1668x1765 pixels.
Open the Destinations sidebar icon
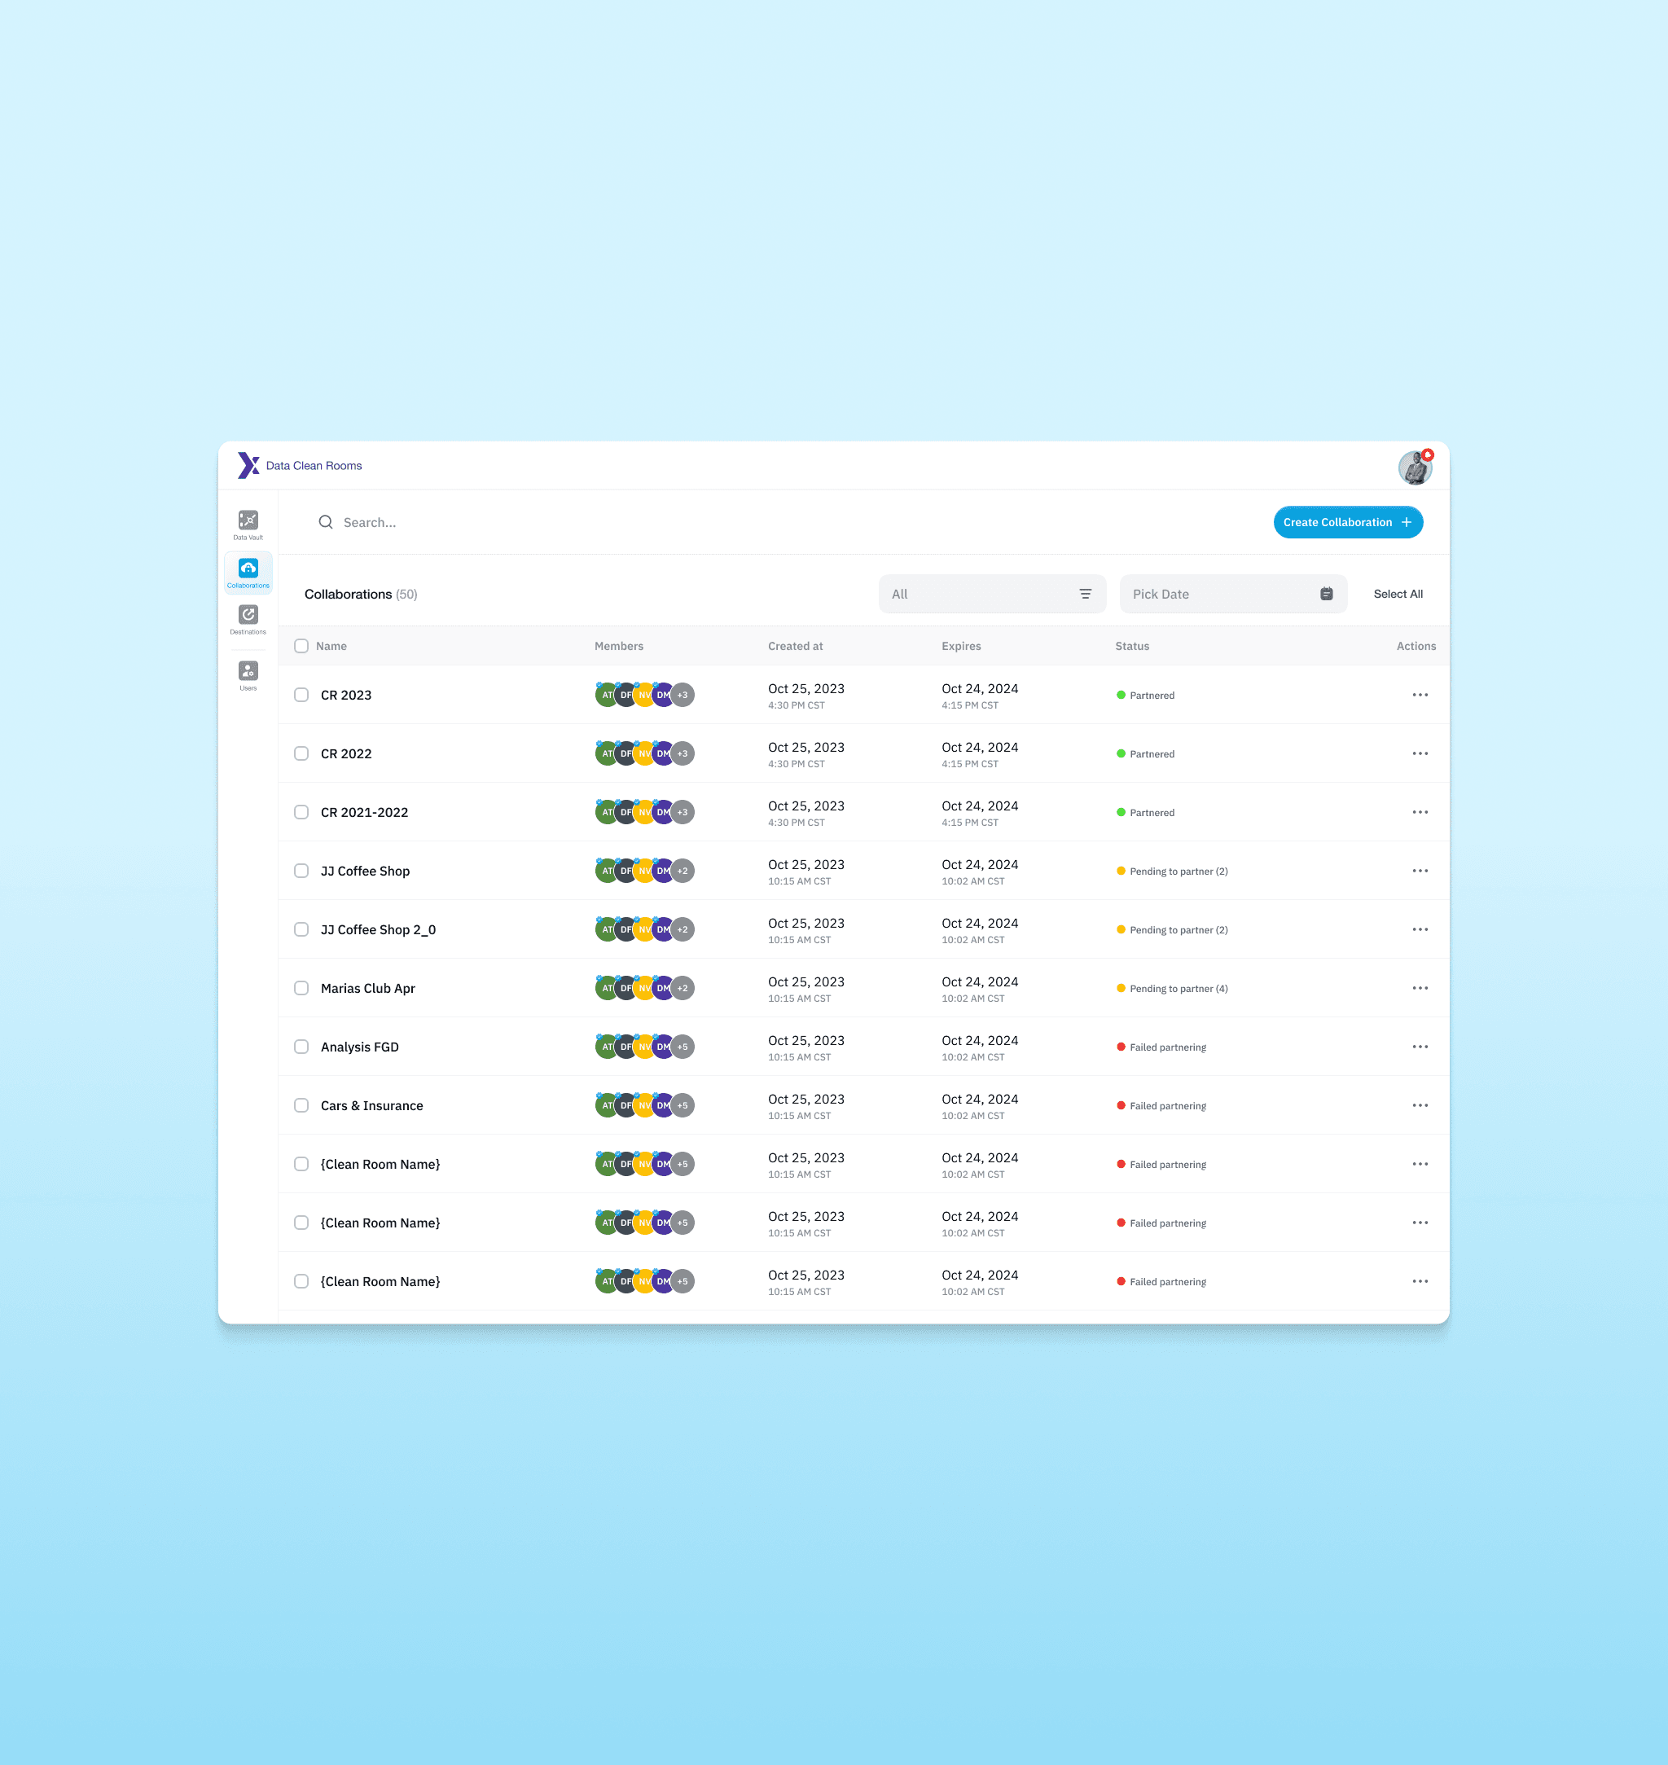click(248, 619)
